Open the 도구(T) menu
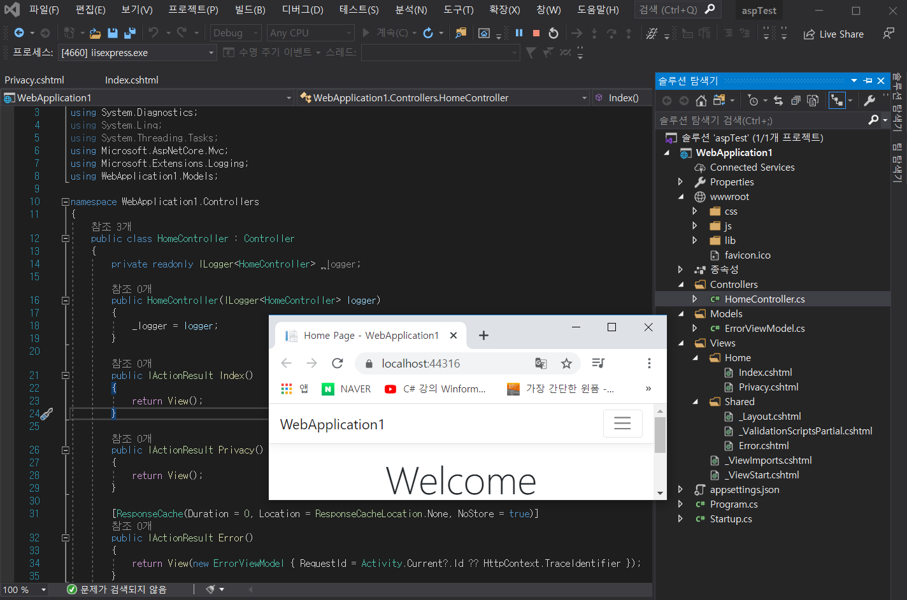 459,10
